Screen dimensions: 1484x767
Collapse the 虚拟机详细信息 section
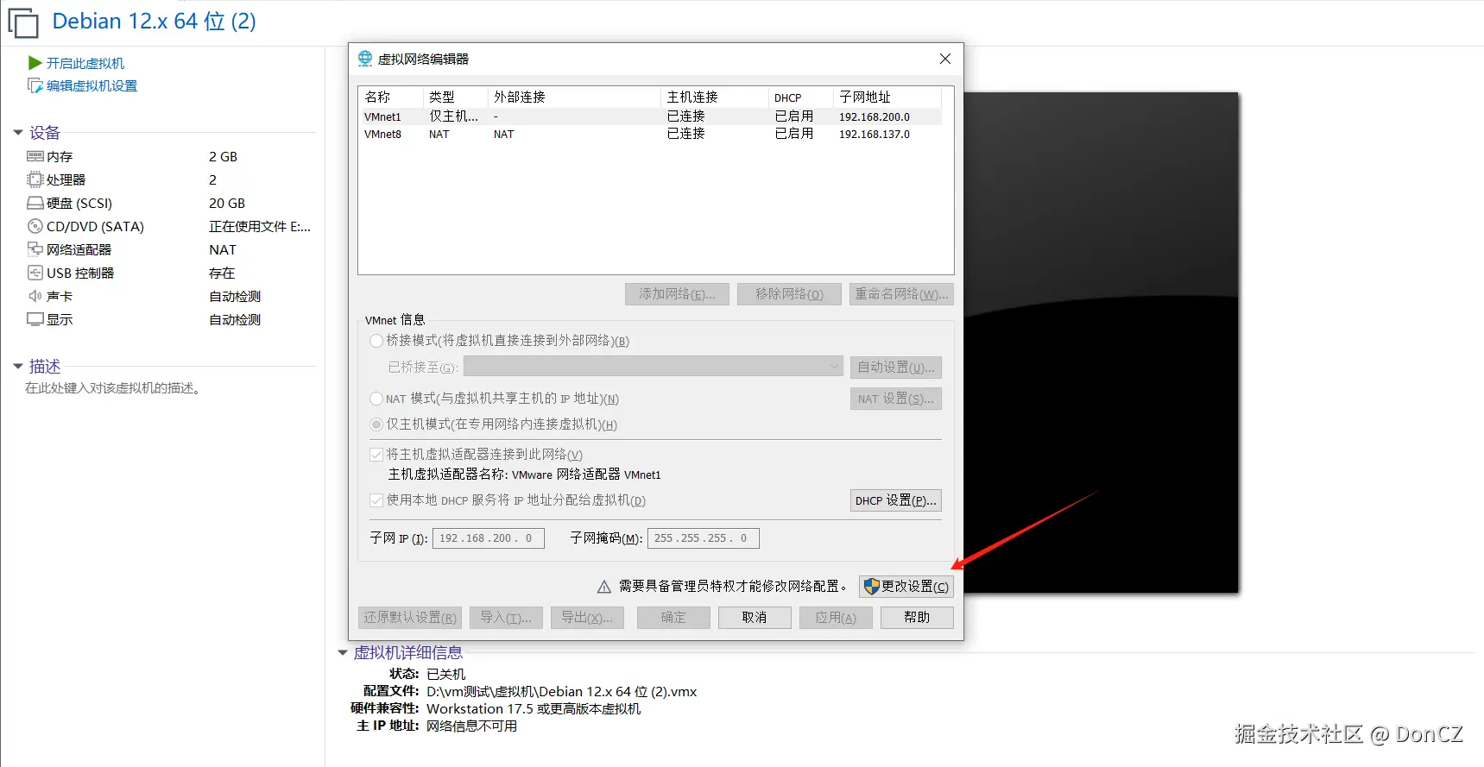(343, 653)
